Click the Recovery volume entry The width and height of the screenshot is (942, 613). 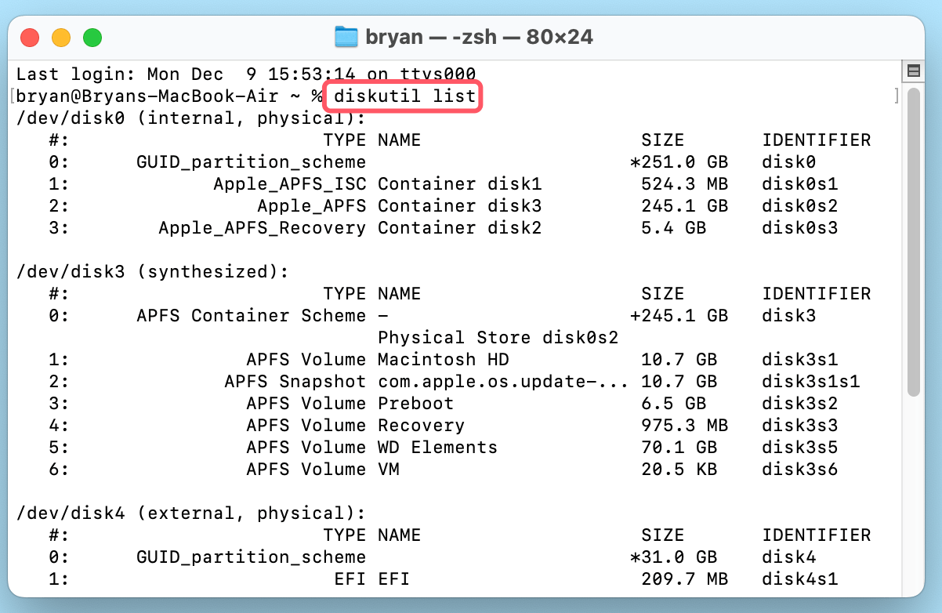click(x=421, y=425)
